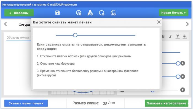Click the Размер клише label
The image size is (193, 109).
pos(86,103)
